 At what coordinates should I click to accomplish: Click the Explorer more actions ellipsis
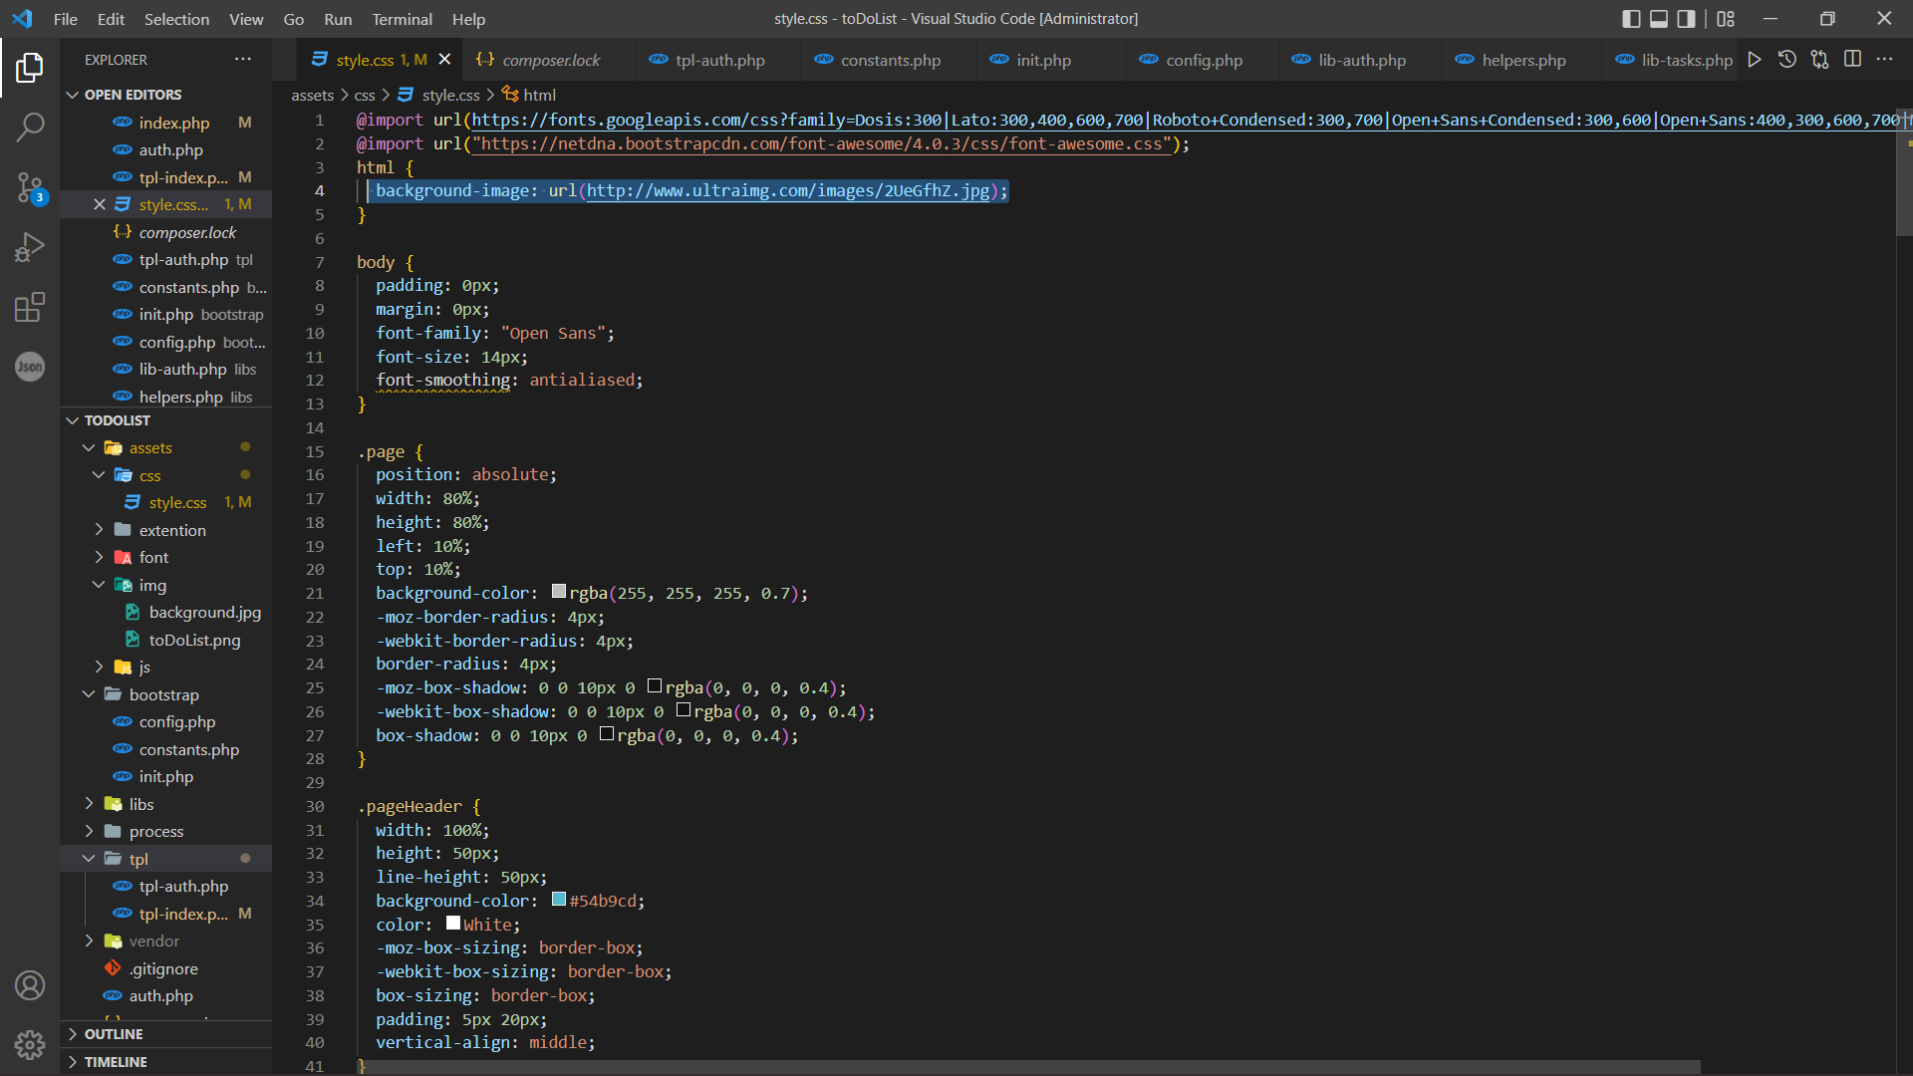click(x=243, y=60)
